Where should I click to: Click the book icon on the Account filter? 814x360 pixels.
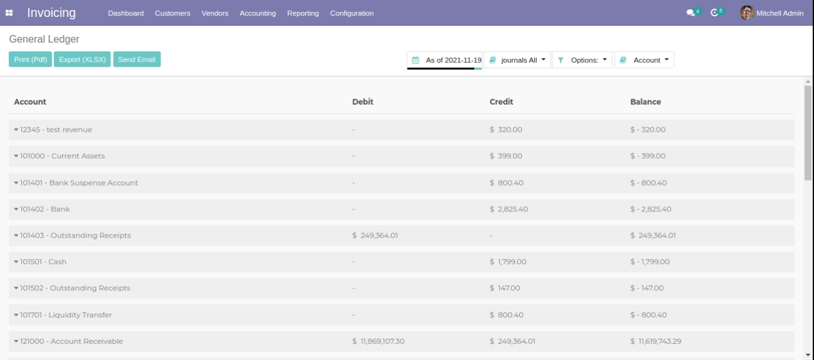point(623,60)
